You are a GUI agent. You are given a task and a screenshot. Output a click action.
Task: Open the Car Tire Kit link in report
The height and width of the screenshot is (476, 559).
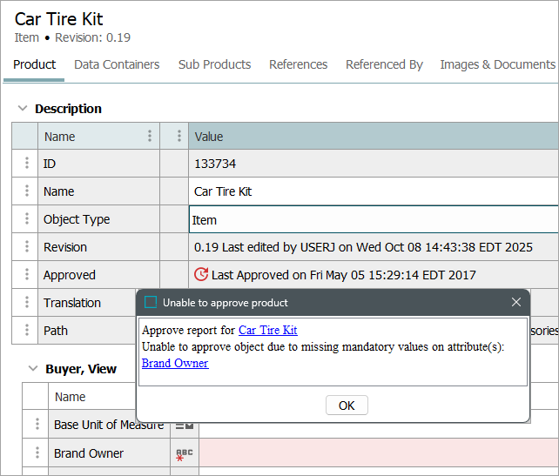267,331
